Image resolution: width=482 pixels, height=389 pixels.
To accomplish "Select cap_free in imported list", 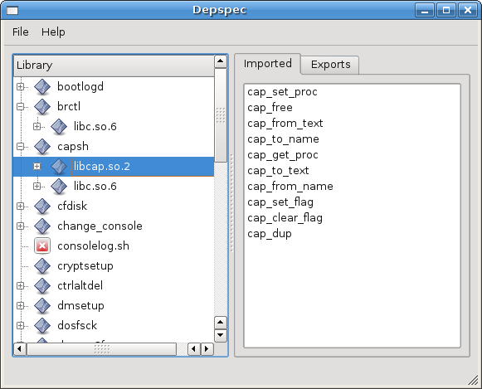I will 270,108.
